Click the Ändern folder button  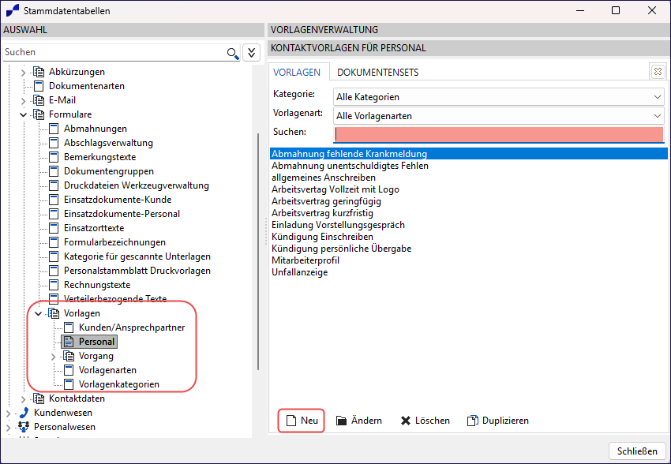click(x=358, y=421)
